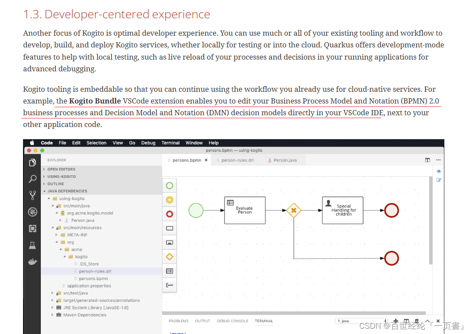This screenshot has width=470, height=334.
Task: Open the Test flask view icon
Action: pos(33,245)
